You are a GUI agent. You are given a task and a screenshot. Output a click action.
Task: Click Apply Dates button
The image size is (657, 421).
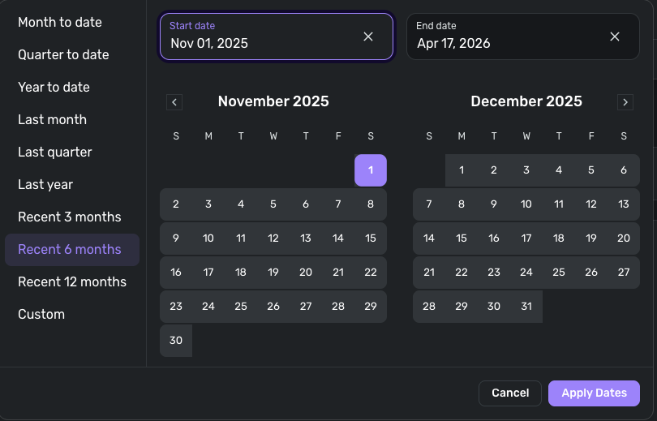pos(594,393)
